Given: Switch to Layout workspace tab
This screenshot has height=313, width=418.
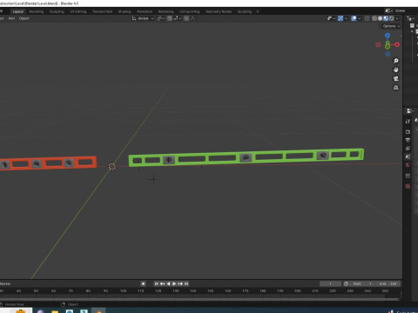Looking at the screenshot, I should coord(18,11).
